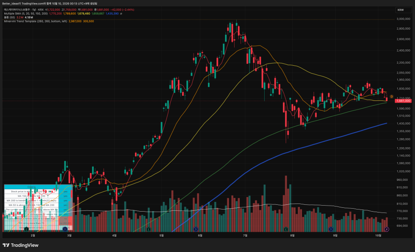Click the 10월 label on the time axis
The height and width of the screenshot is (252, 415).
coord(378,235)
